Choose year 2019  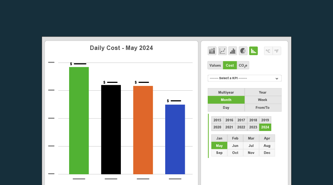click(265, 120)
